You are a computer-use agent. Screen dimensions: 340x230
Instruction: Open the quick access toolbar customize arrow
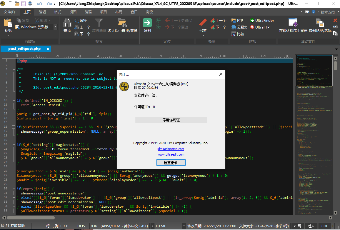click(x=54, y=4)
